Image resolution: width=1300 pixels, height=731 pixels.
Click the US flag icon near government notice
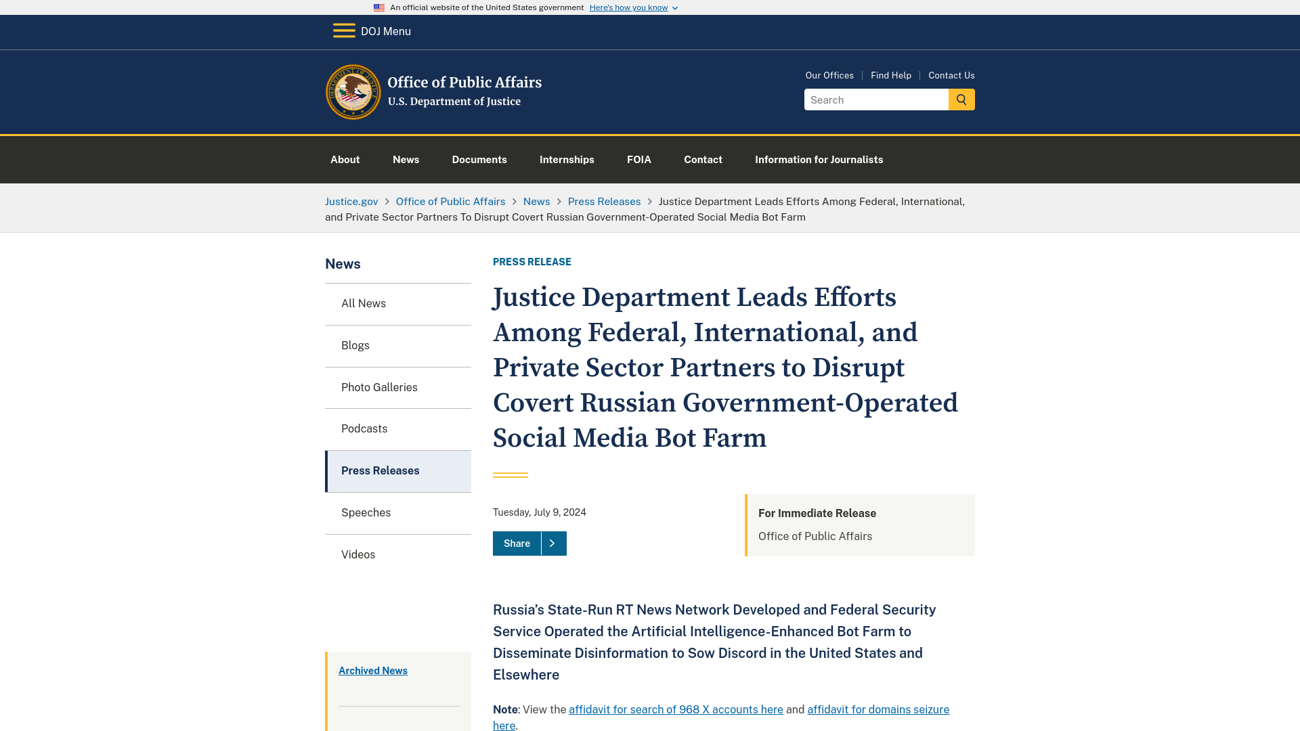click(378, 7)
